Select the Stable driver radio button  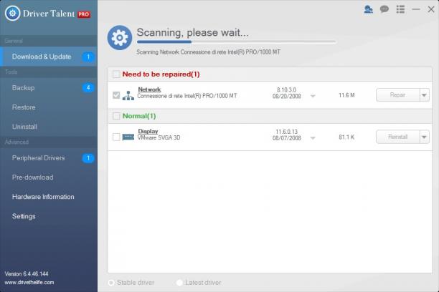[x=111, y=283]
